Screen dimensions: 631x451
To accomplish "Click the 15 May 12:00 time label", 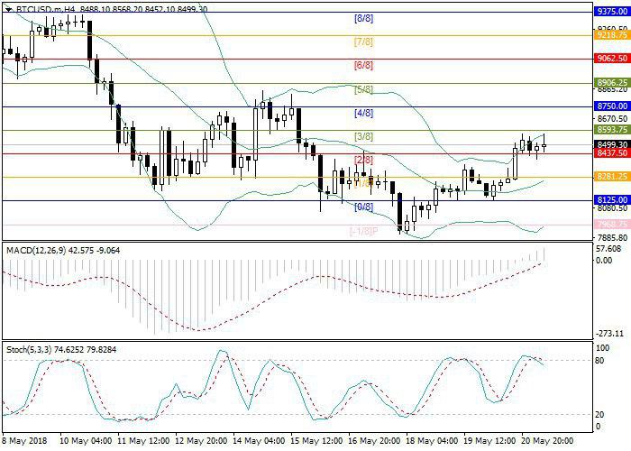I will tap(317, 440).
